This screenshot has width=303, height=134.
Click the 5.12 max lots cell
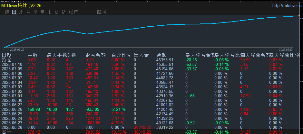(x=51, y=114)
